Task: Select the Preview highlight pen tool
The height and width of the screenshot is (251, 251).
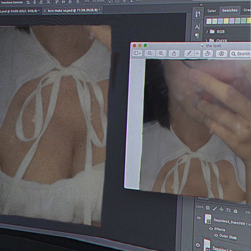Action: [189, 53]
